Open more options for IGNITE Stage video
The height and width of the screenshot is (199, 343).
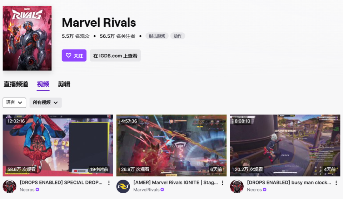(x=223, y=183)
